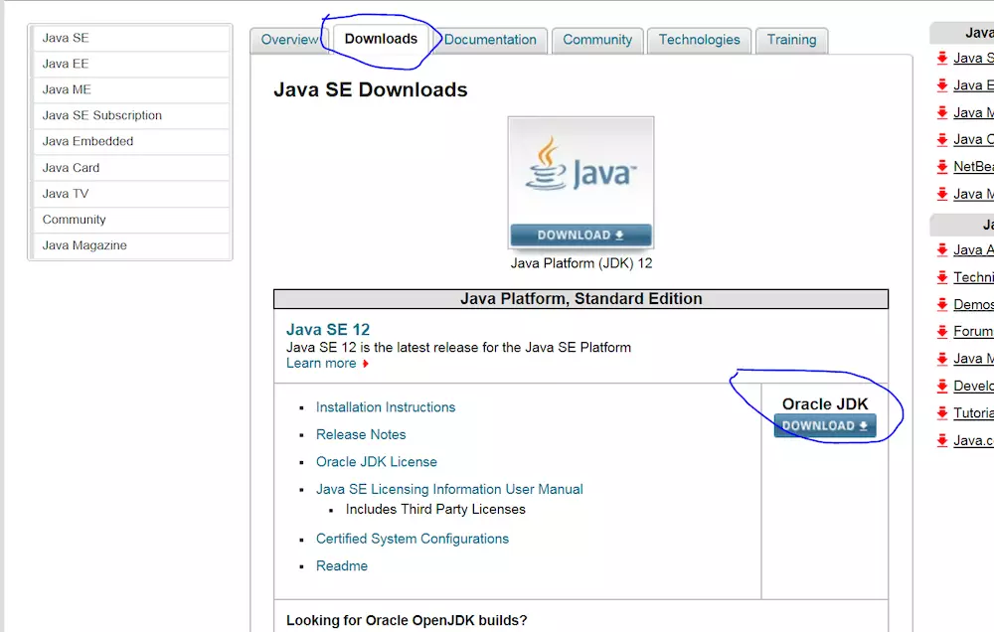Click the red arrow icon beside Java.c link
This screenshot has height=632, width=994.
click(942, 440)
